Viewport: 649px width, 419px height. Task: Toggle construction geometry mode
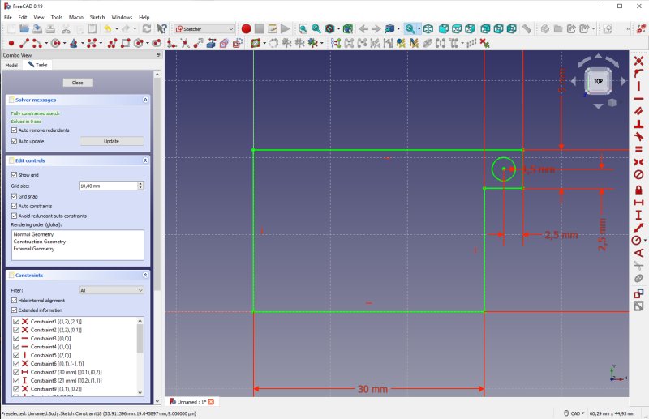coord(238,43)
